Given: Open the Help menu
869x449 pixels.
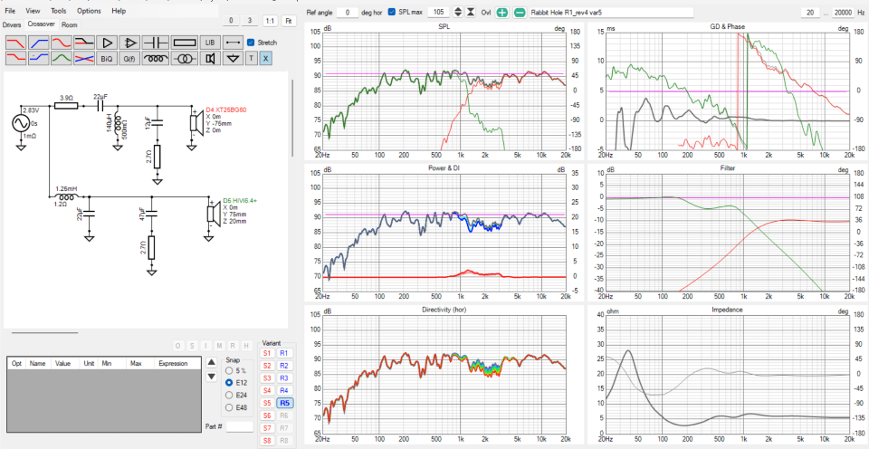Looking at the screenshot, I should tap(118, 11).
